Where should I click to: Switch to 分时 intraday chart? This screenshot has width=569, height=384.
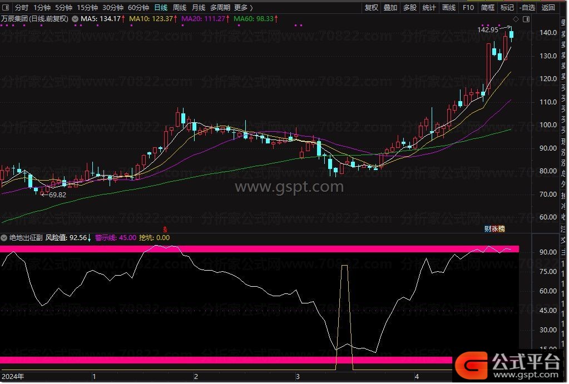21,7
